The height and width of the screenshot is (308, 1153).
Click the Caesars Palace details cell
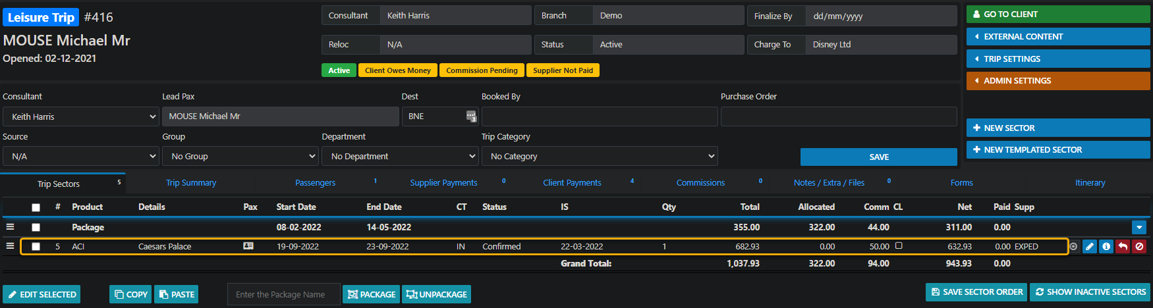pos(165,247)
